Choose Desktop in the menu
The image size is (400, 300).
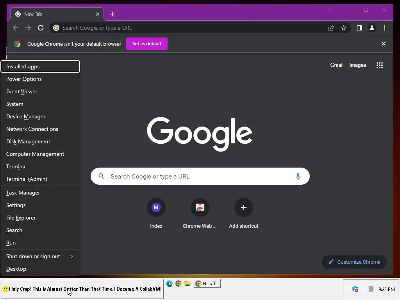coord(40,269)
